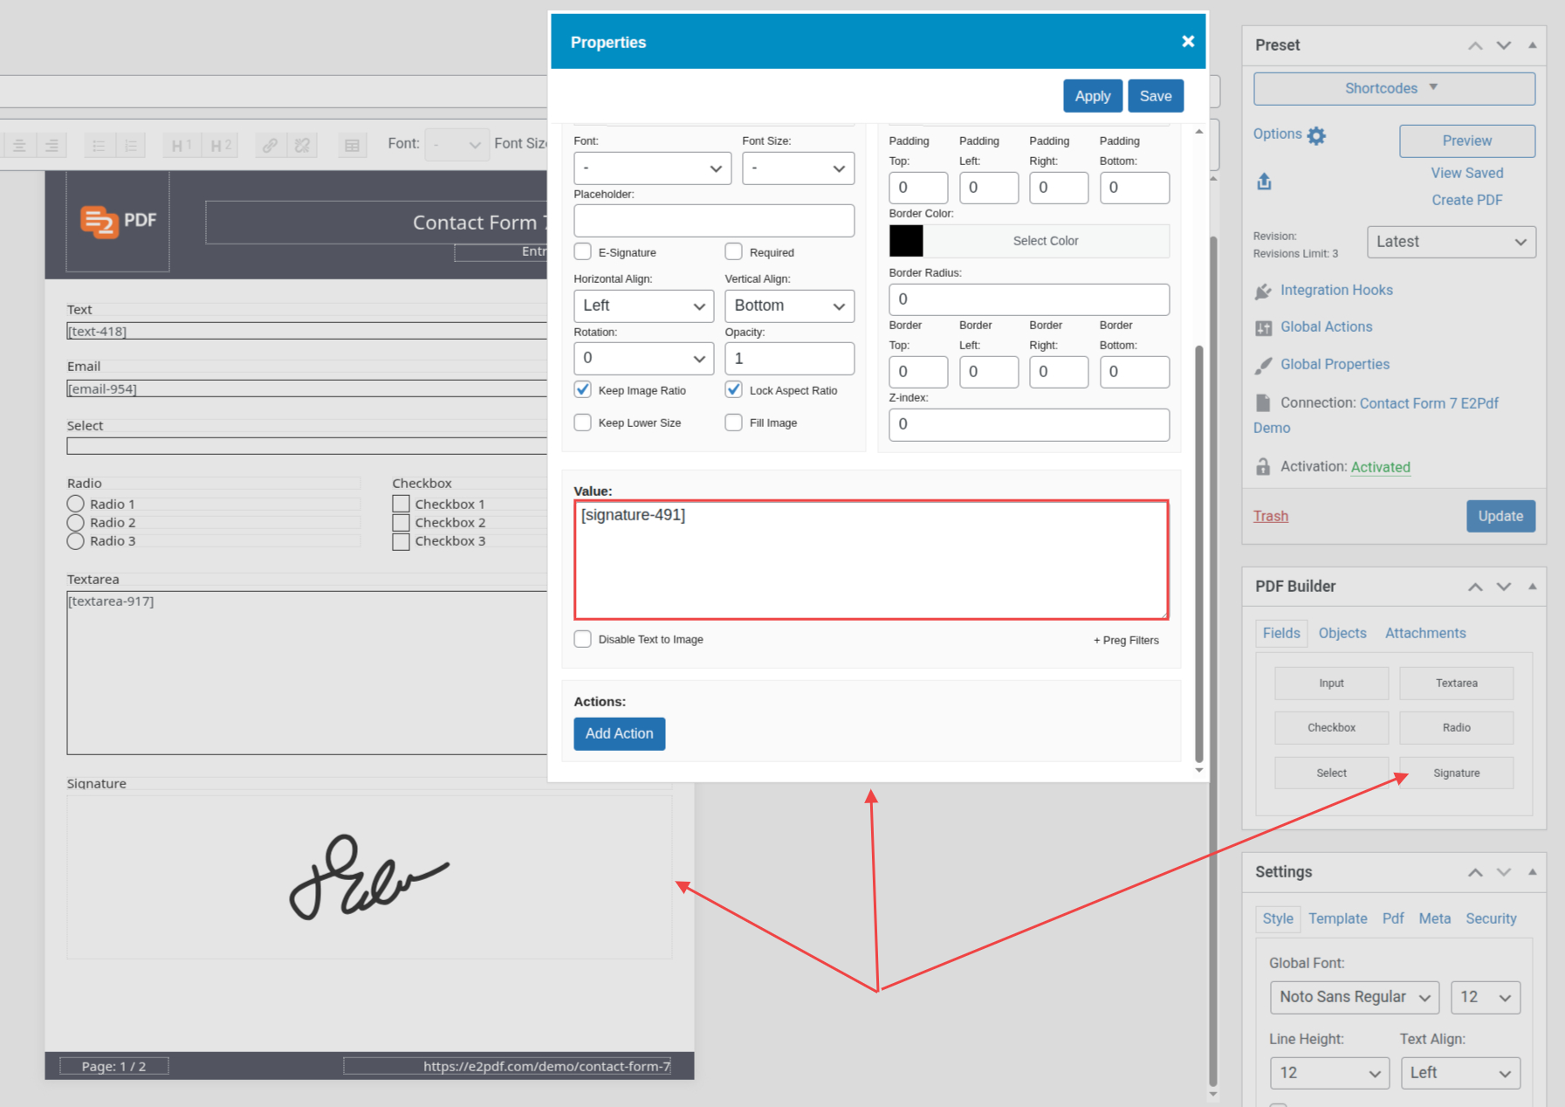Image resolution: width=1565 pixels, height=1107 pixels.
Task: Uncheck the Keep Image Ratio checkbox
Action: [583, 389]
